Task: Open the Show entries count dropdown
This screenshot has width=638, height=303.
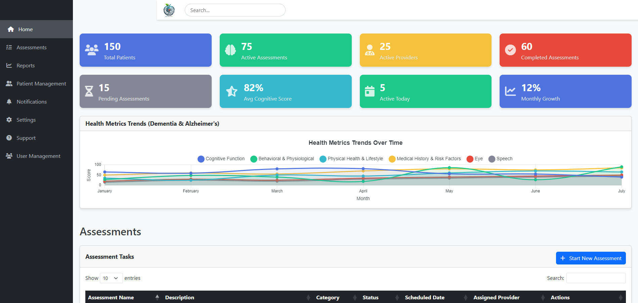Action: (x=111, y=278)
